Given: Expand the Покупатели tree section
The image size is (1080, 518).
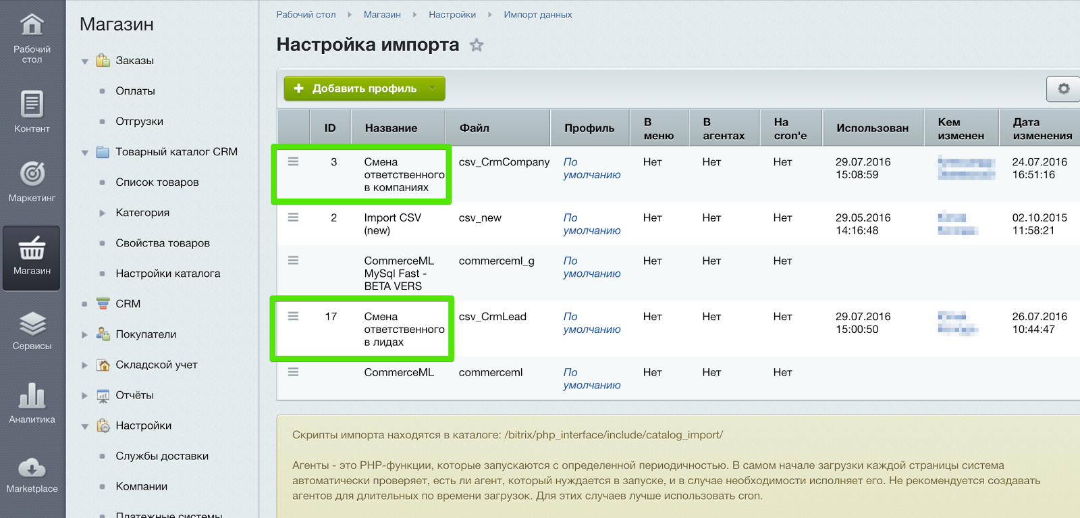Looking at the screenshot, I should coord(85,334).
